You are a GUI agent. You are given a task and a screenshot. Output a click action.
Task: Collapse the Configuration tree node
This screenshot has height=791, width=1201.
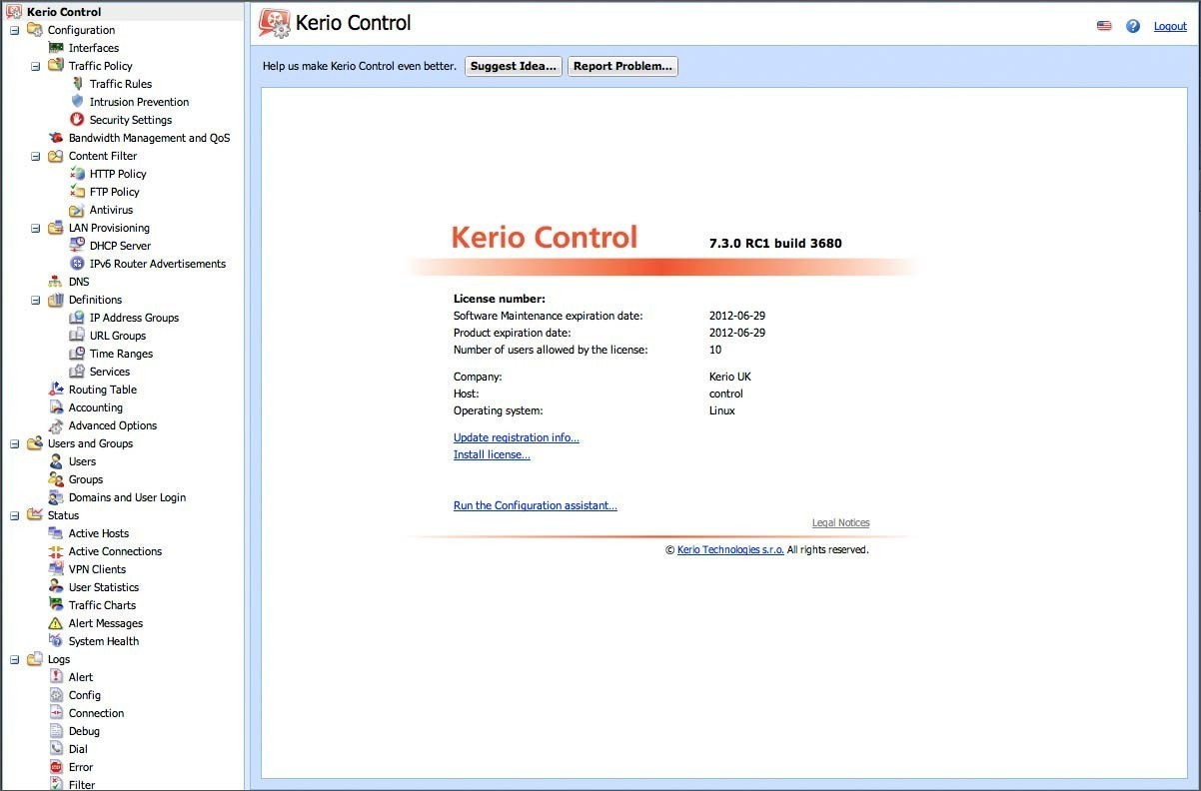14,30
